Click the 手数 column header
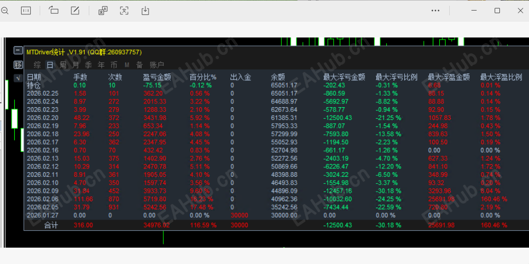 click(x=80, y=77)
